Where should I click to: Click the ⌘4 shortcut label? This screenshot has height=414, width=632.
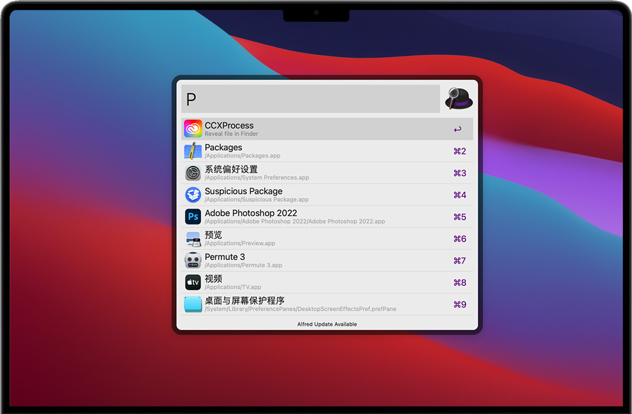click(459, 195)
